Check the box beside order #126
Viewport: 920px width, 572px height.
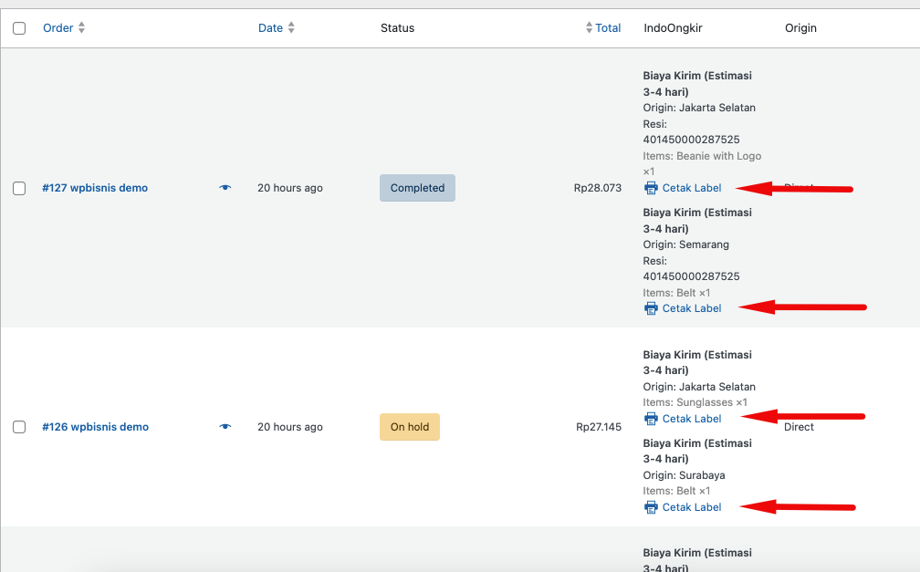[19, 427]
